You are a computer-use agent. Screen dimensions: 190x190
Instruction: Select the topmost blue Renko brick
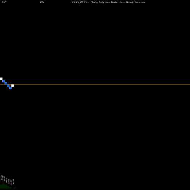[x=3, y=81]
